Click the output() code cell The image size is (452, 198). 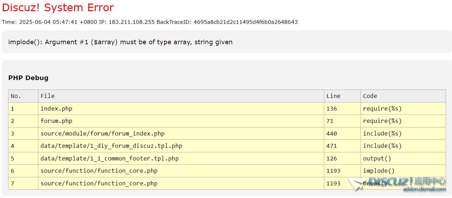coord(377,158)
